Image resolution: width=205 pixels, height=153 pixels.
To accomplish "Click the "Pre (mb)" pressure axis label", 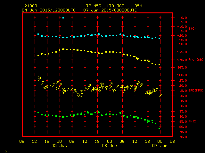I will [x=196, y=60].
